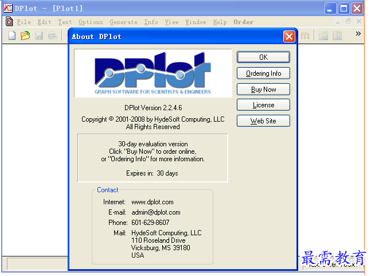
Task: Click the phone number 601-629-8607
Action: pos(150,223)
